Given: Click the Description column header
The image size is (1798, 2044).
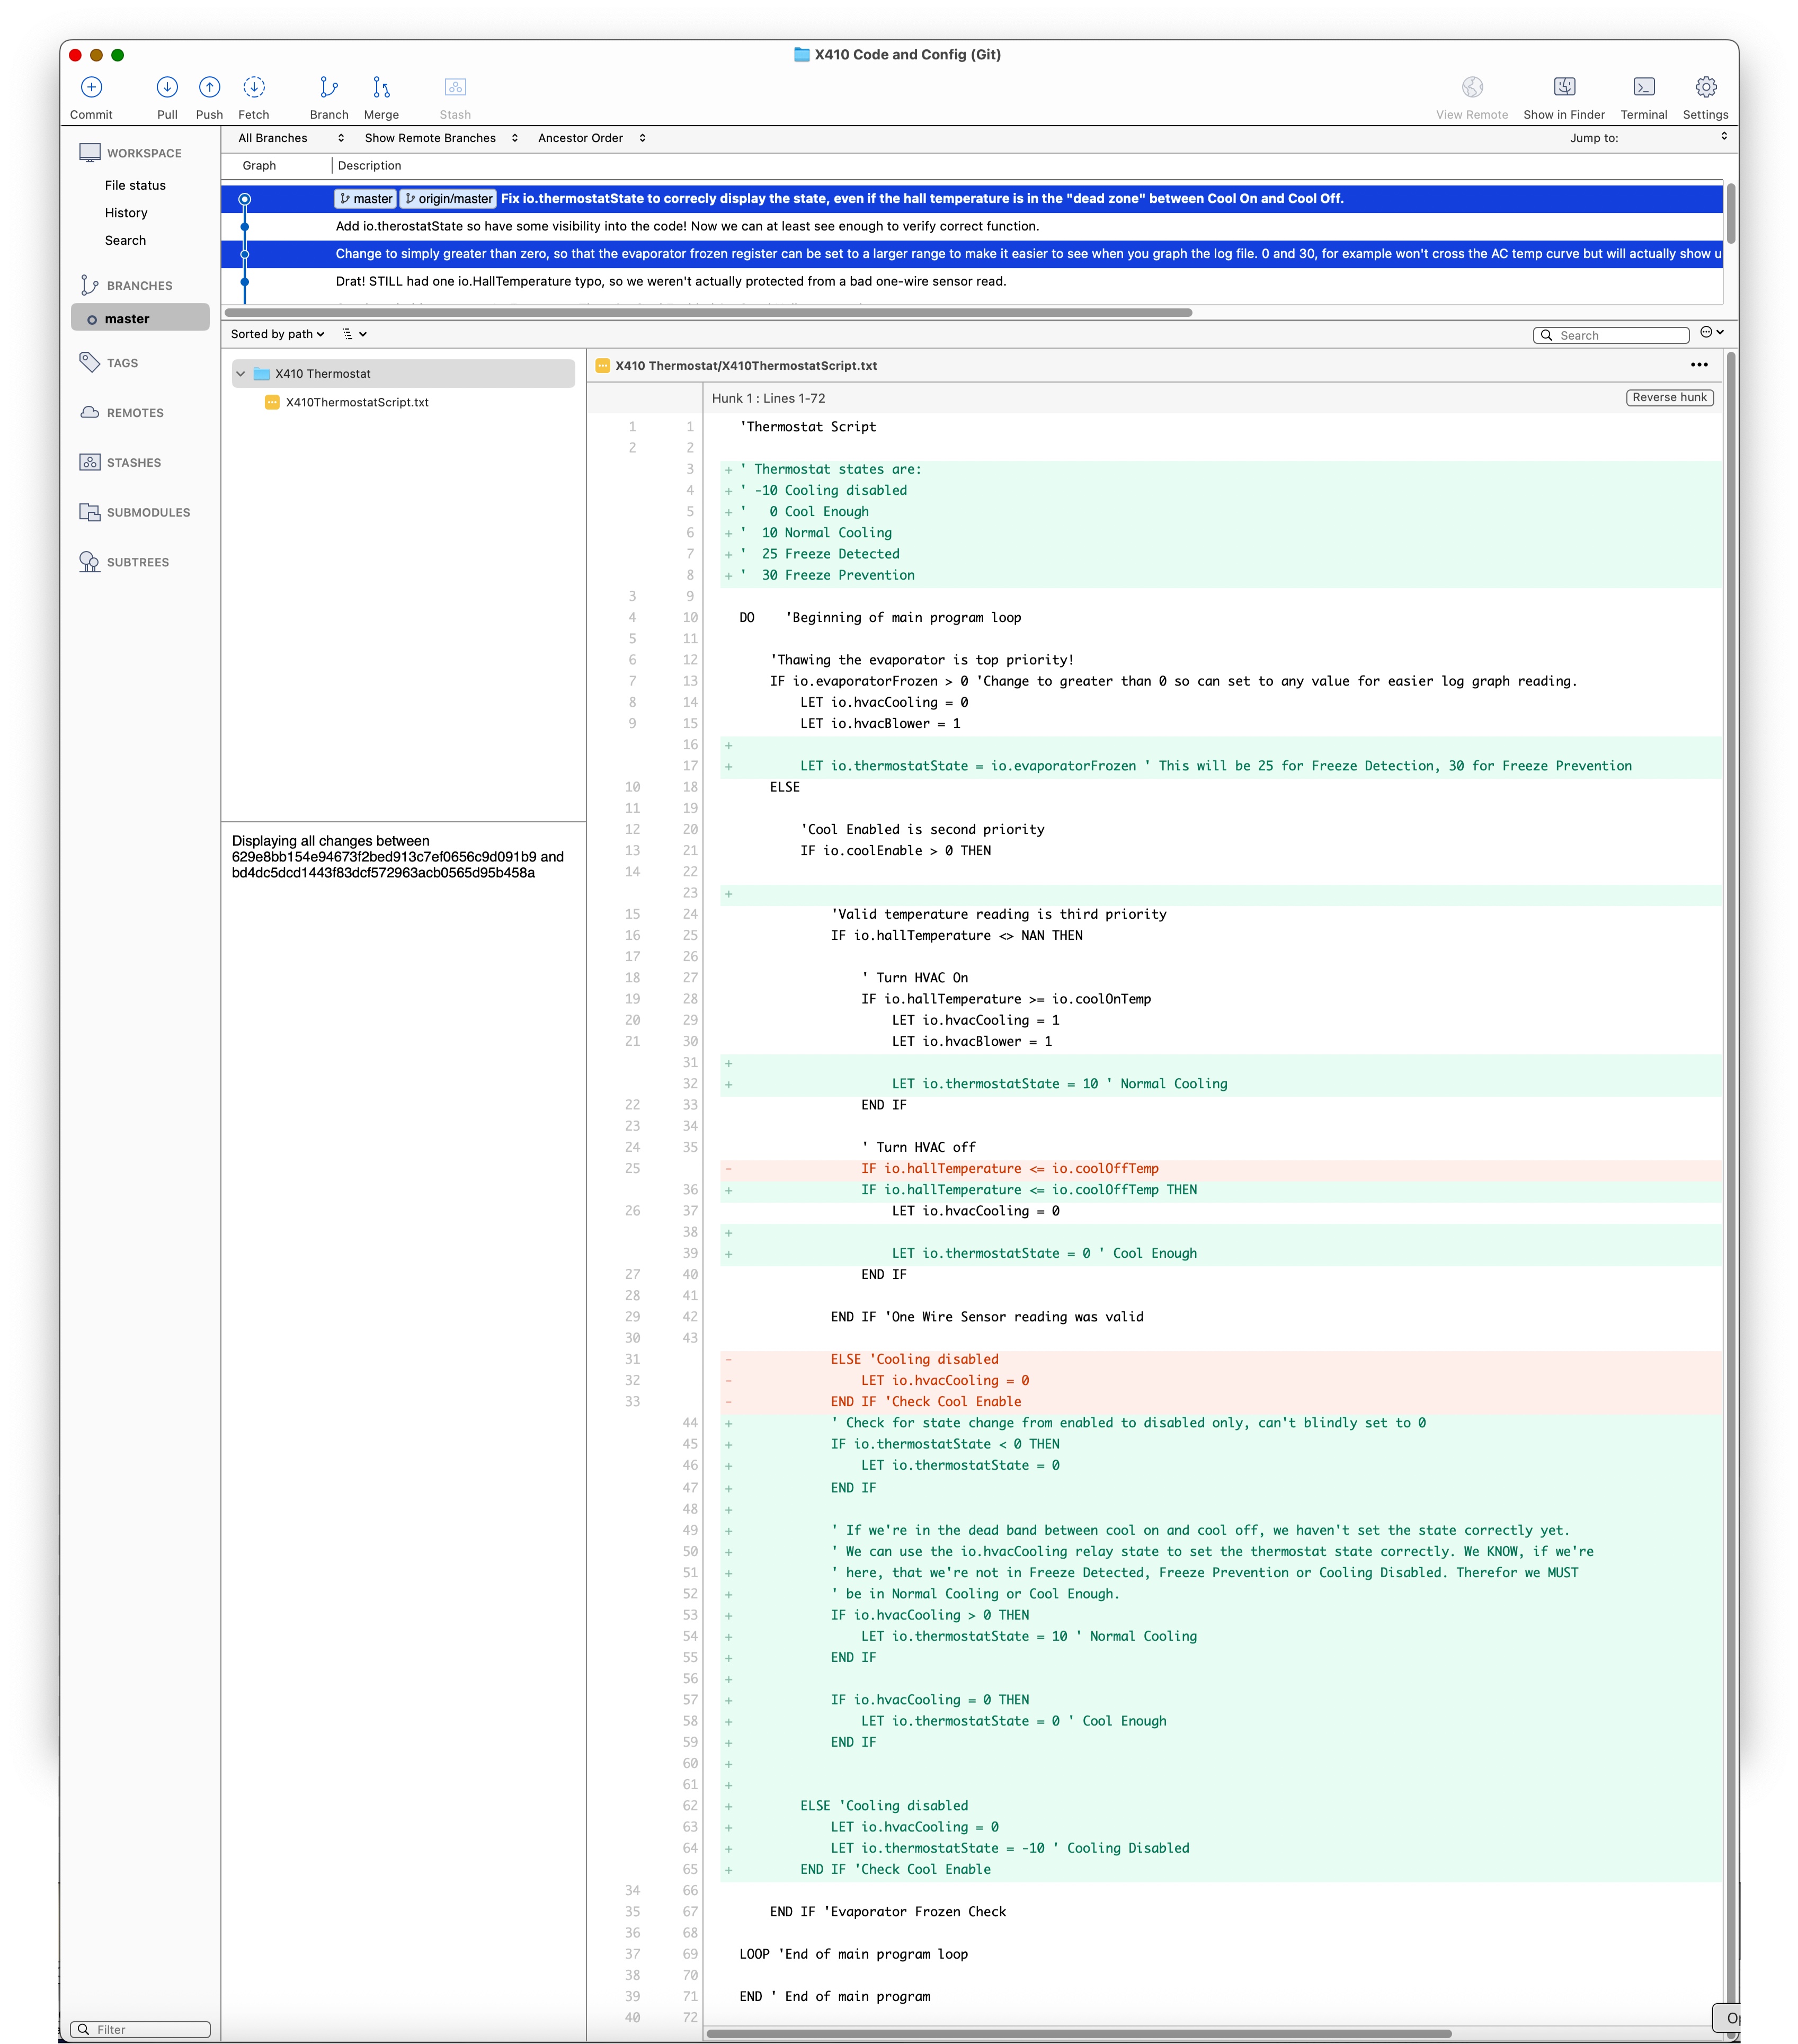Looking at the screenshot, I should click(x=369, y=166).
